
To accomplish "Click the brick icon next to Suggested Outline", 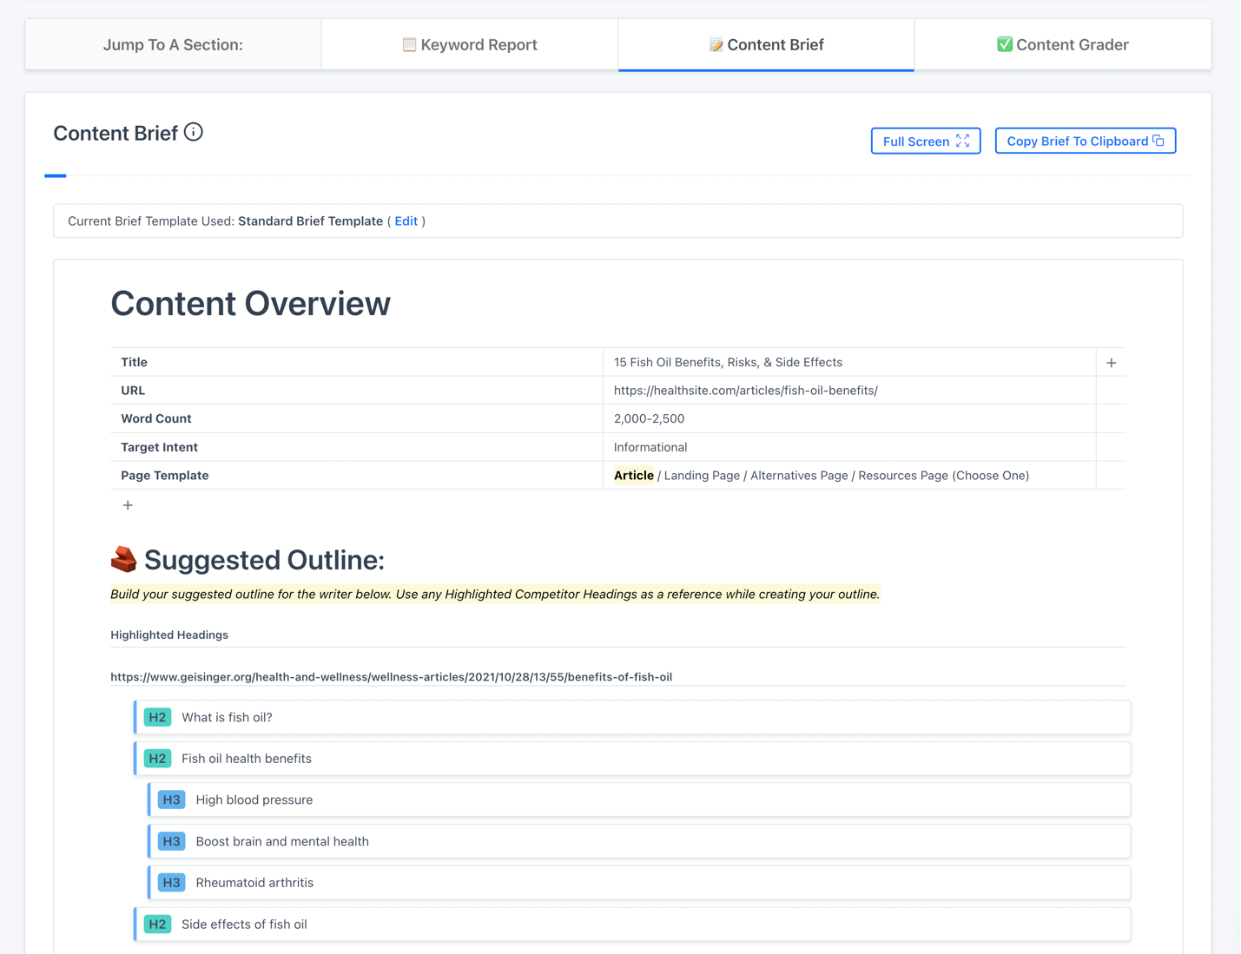I will (x=124, y=560).
